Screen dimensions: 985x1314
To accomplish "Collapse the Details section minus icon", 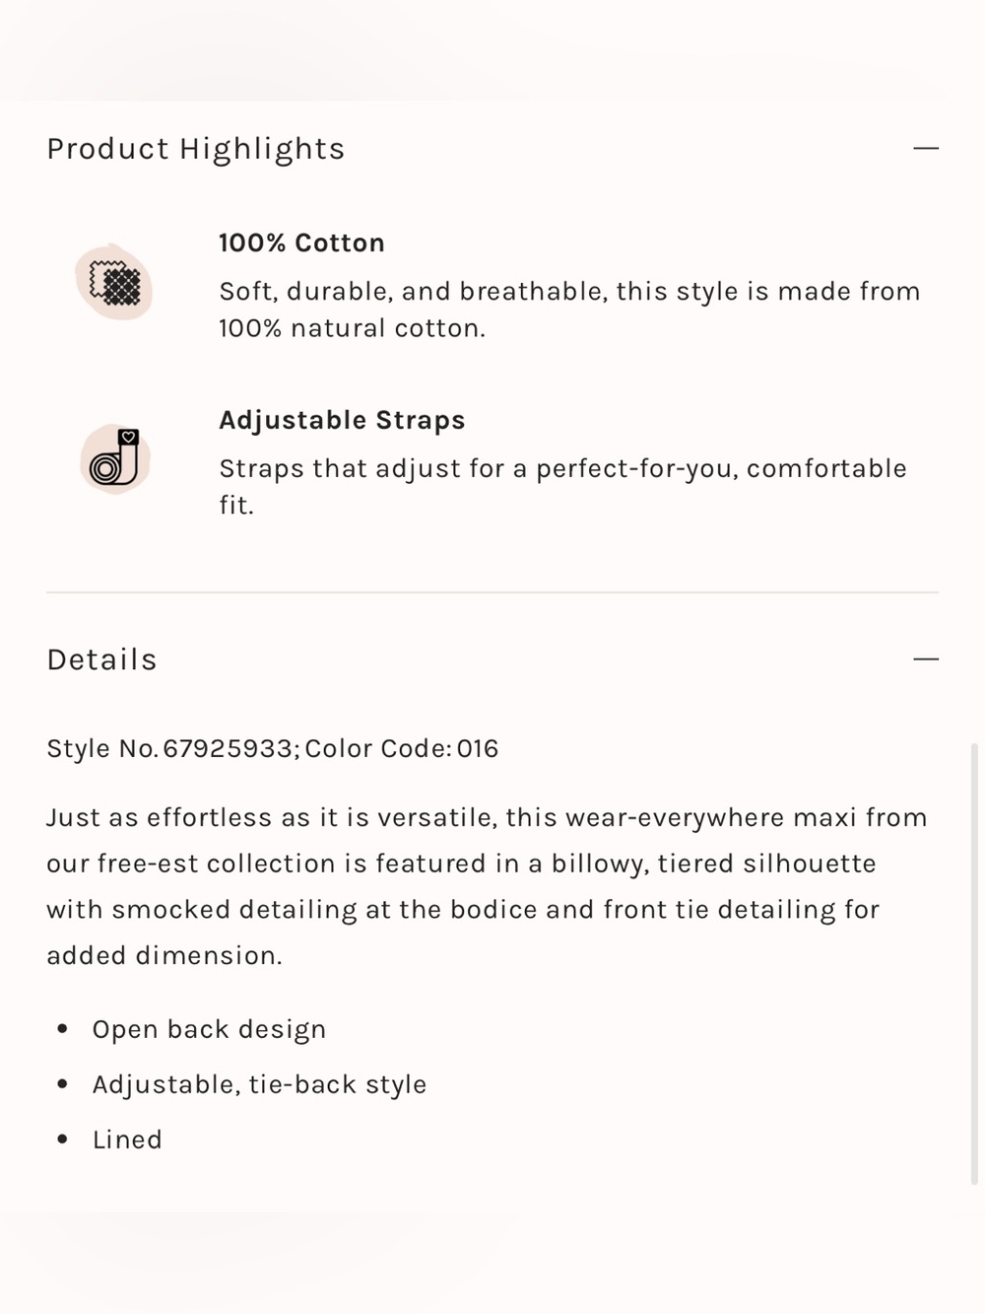I will click(926, 658).
